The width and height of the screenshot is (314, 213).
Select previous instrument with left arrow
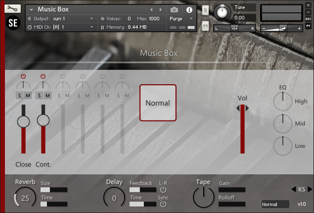coord(152,9)
